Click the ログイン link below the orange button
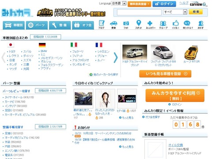Image resolution: width=212 pixels, height=159 pixels. pos(177,105)
